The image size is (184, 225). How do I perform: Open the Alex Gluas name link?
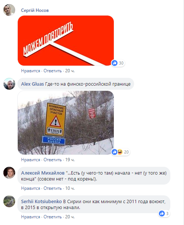tap(33, 84)
